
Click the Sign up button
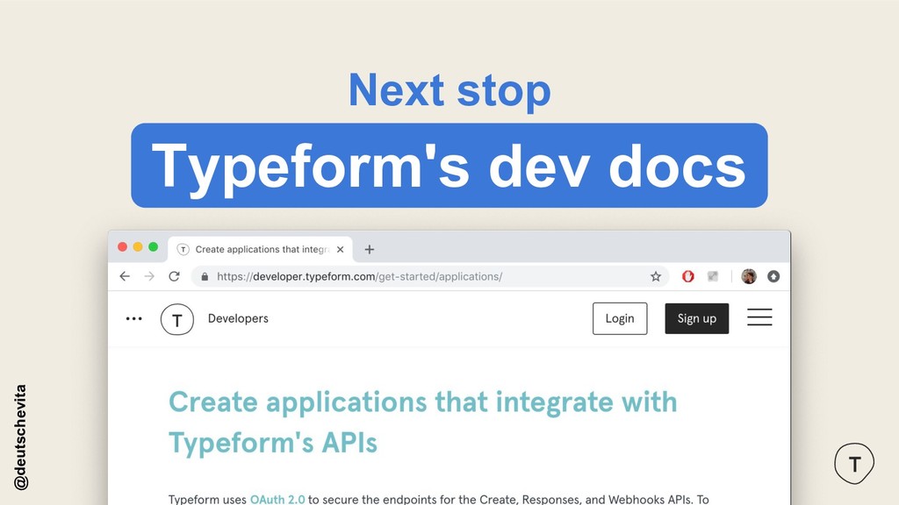tap(696, 318)
